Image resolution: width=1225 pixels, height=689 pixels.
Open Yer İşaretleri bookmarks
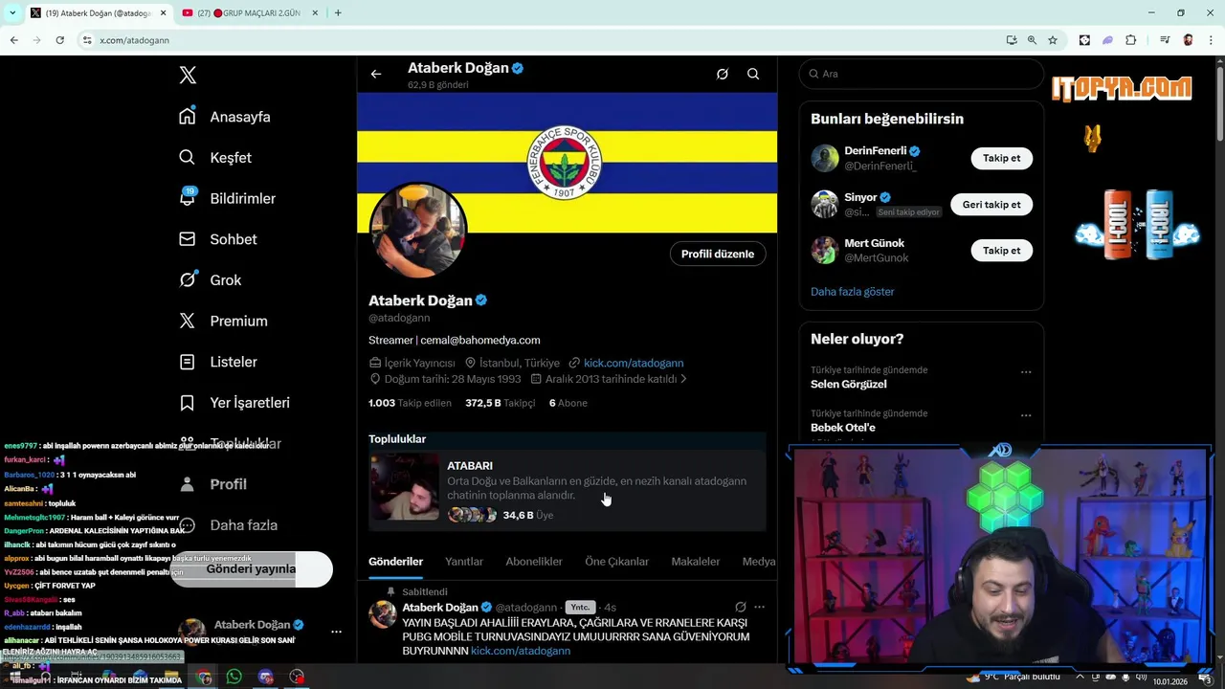(x=234, y=403)
